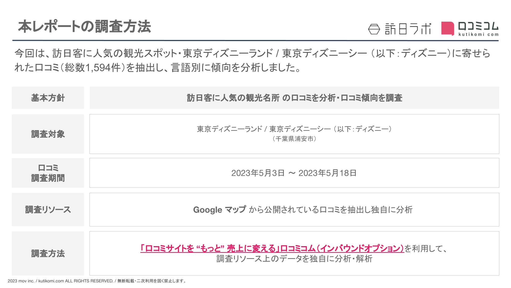511x288 pixels.
Task: Click the （千葉県浦安市） location text
Action: click(294, 139)
